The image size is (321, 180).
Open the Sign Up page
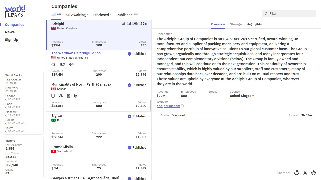click(x=12, y=40)
